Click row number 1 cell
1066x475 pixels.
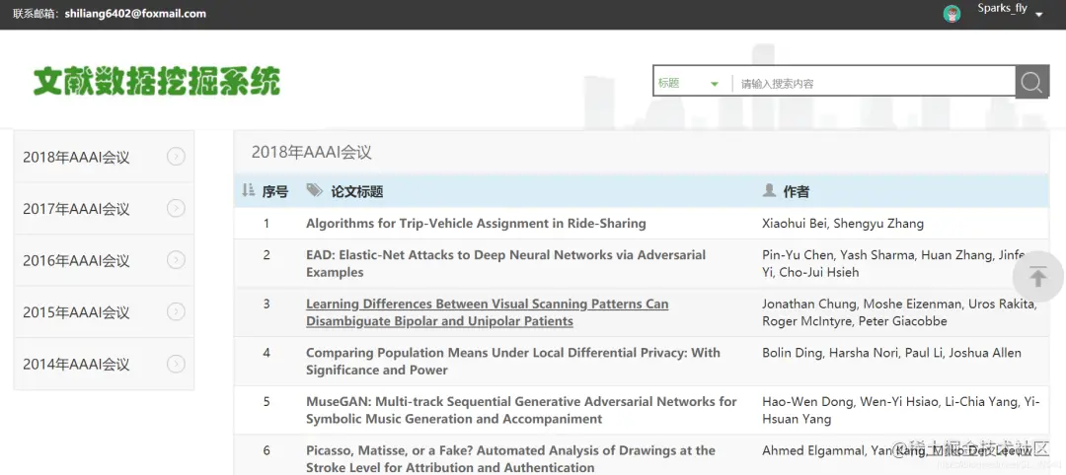coord(266,224)
